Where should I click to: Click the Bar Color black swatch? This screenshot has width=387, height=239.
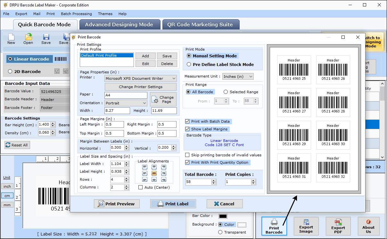click(x=223, y=216)
